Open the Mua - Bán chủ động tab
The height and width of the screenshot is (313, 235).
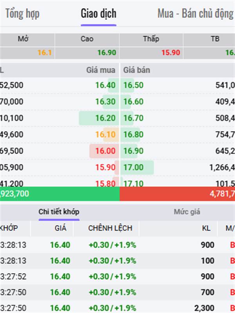(x=195, y=14)
